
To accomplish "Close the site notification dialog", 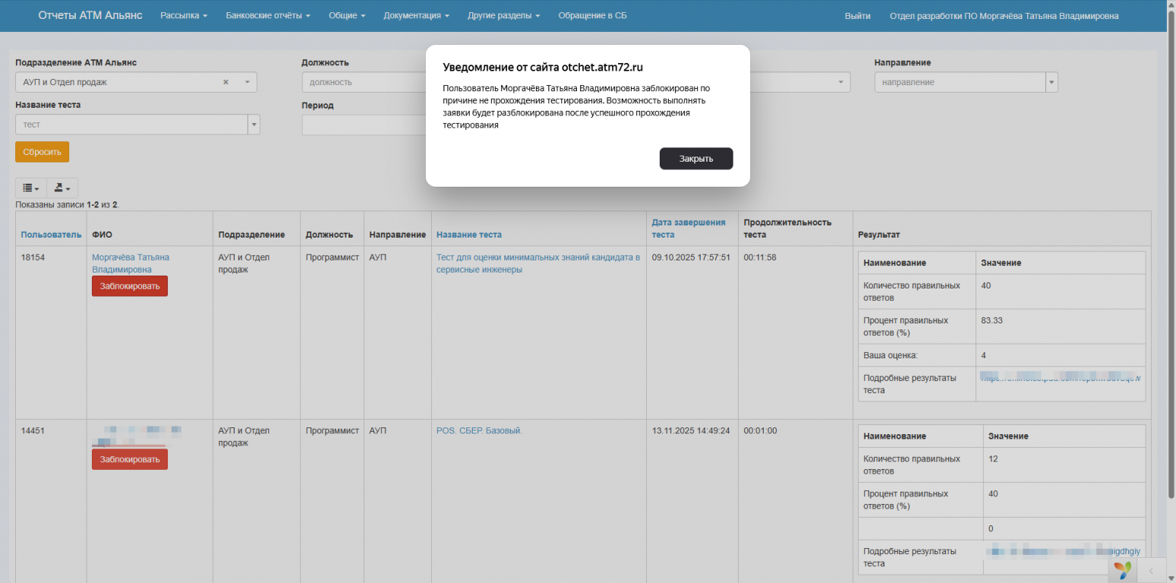I will click(695, 159).
